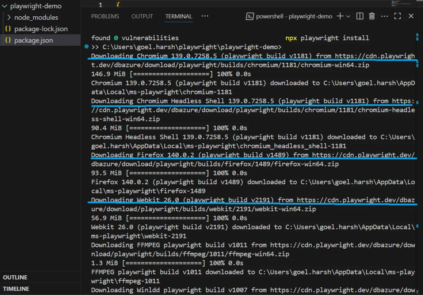Switch to the PROBLEMS panel tab
This screenshot has height=295, width=423.
click(105, 16)
